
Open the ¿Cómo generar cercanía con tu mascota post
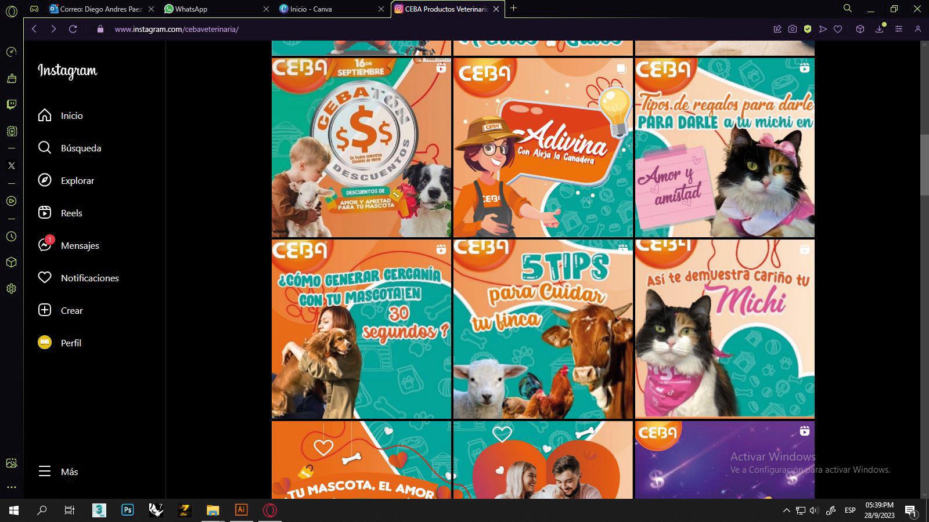361,329
